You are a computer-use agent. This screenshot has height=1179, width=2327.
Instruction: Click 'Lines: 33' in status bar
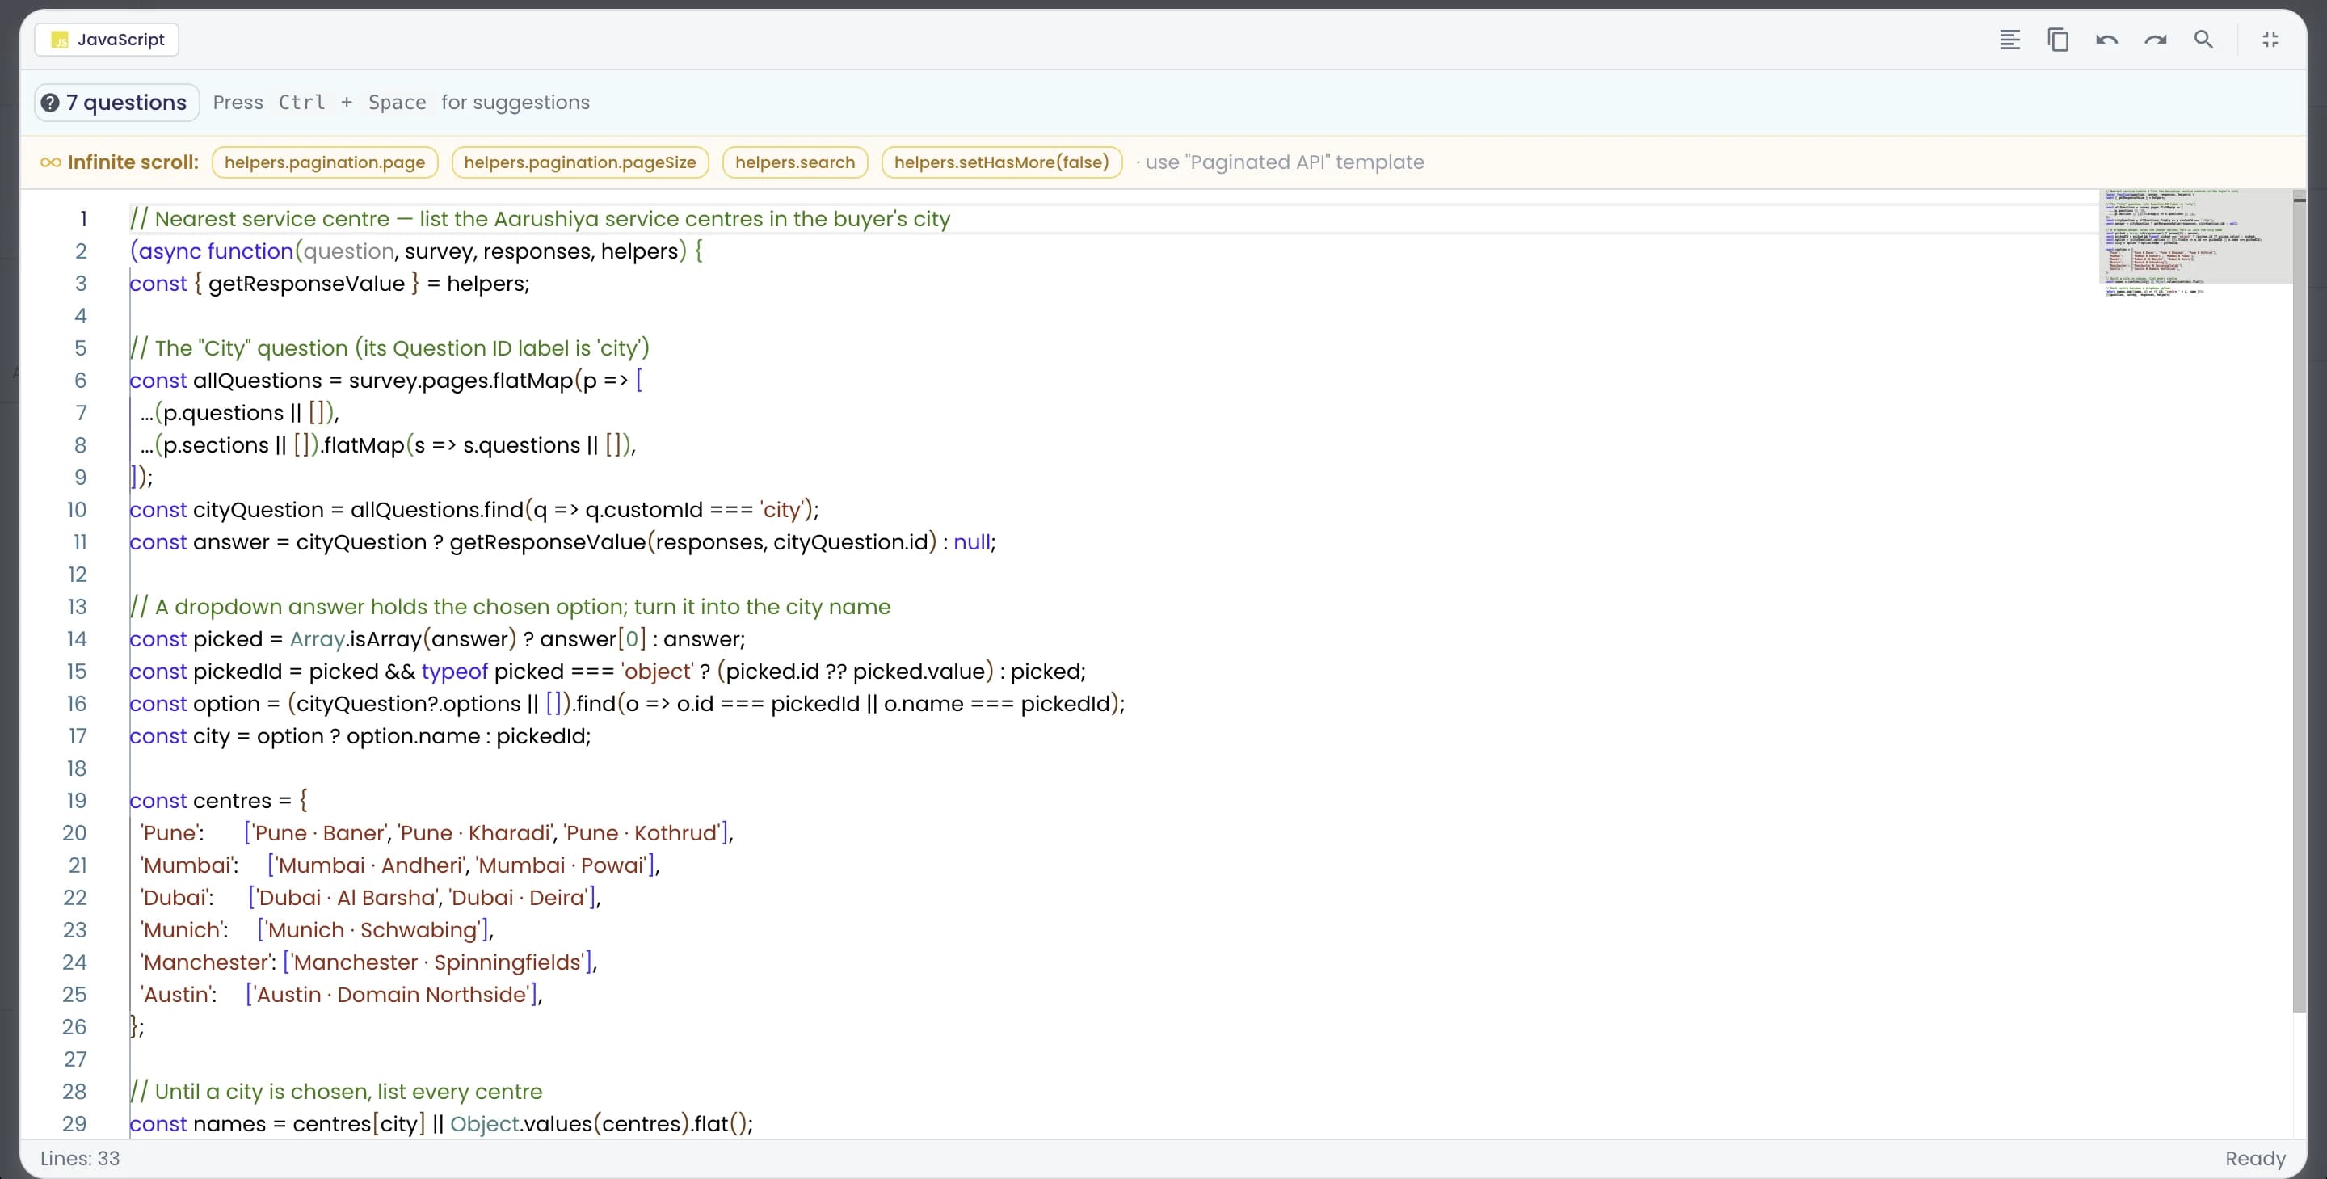coord(79,1158)
